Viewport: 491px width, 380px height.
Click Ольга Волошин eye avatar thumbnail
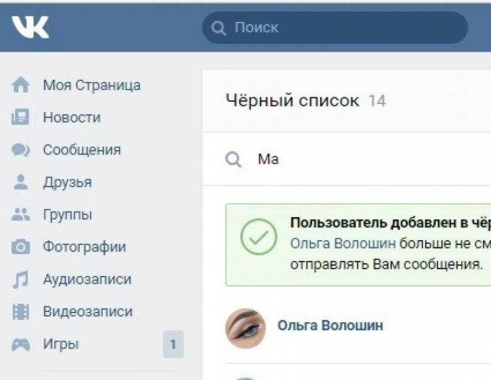tap(246, 328)
